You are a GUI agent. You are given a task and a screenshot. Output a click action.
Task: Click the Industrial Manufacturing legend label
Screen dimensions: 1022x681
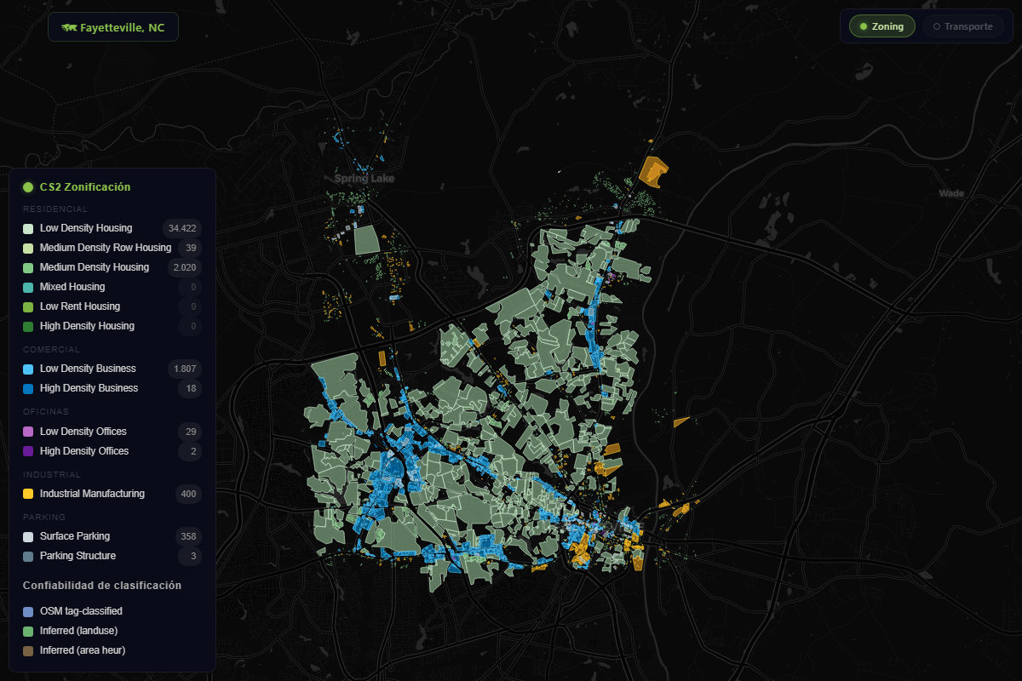pyautogui.click(x=92, y=494)
